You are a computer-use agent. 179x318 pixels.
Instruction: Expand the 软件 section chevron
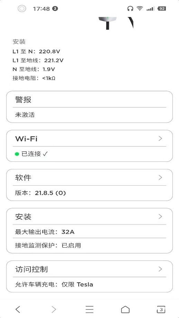160,177
